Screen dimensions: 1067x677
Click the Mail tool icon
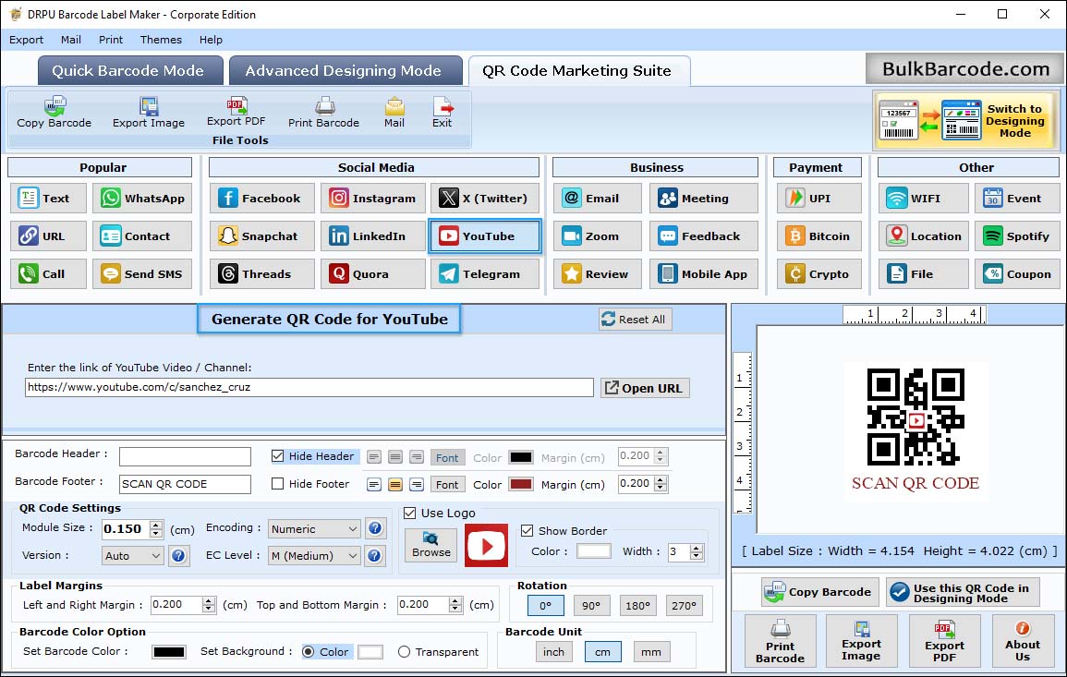tap(394, 113)
